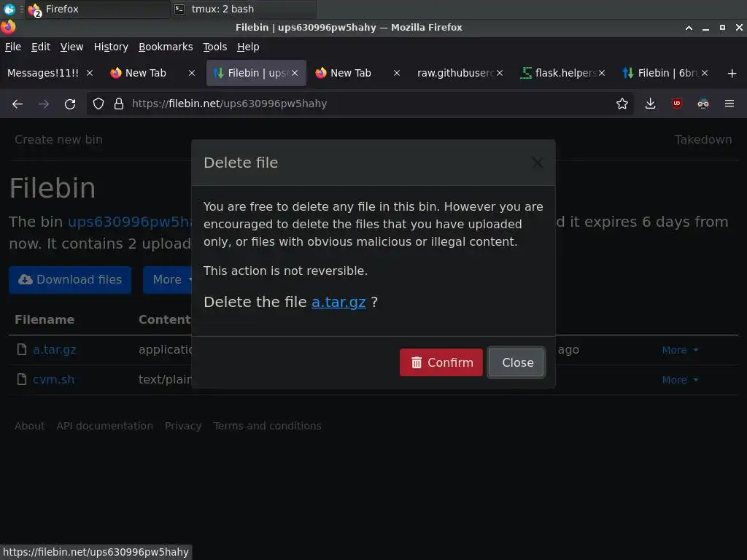Confirm deleting the file a.tar.gz
The width and height of the screenshot is (747, 560).
tap(441, 362)
